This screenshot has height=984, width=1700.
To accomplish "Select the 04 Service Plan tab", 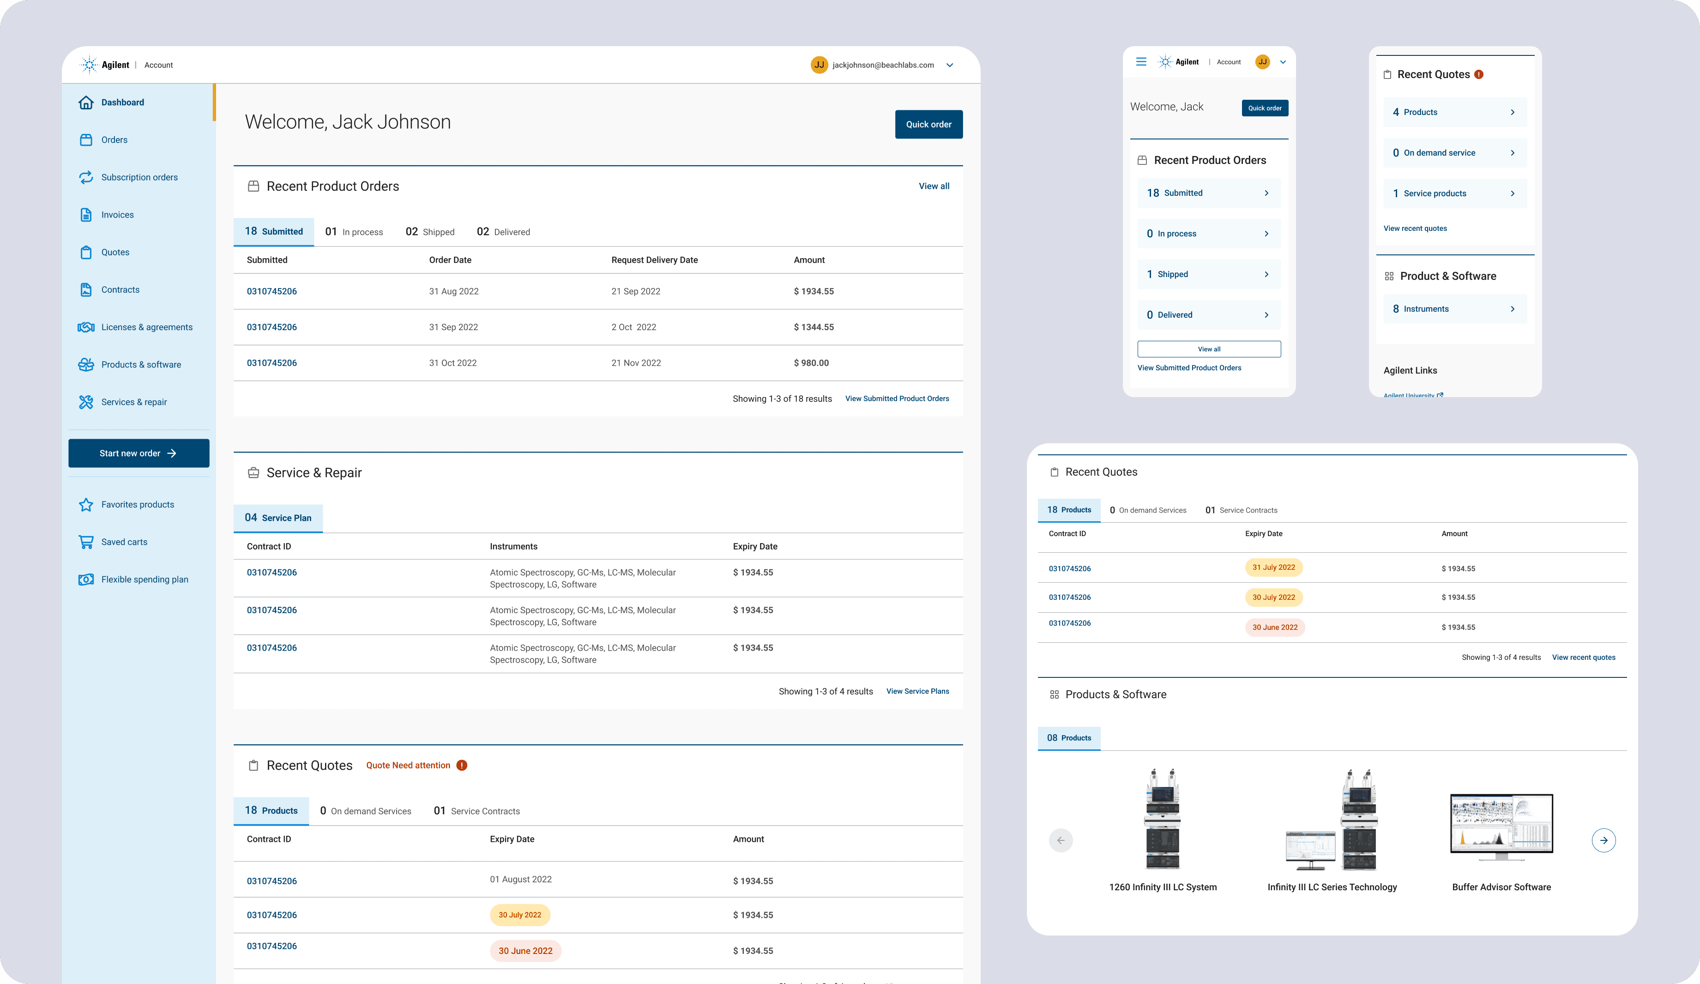I will pyautogui.click(x=278, y=518).
